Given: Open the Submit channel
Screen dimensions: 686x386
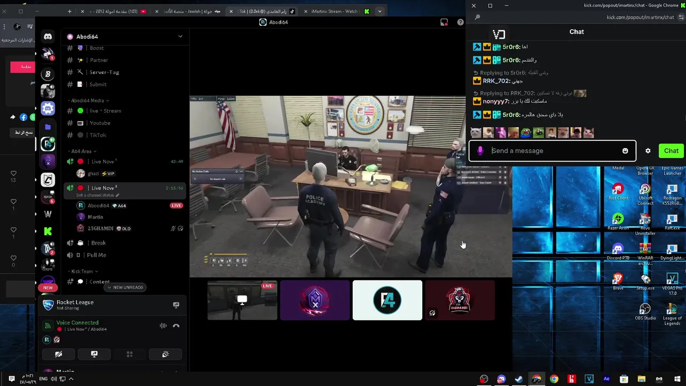Looking at the screenshot, I should [x=98, y=84].
